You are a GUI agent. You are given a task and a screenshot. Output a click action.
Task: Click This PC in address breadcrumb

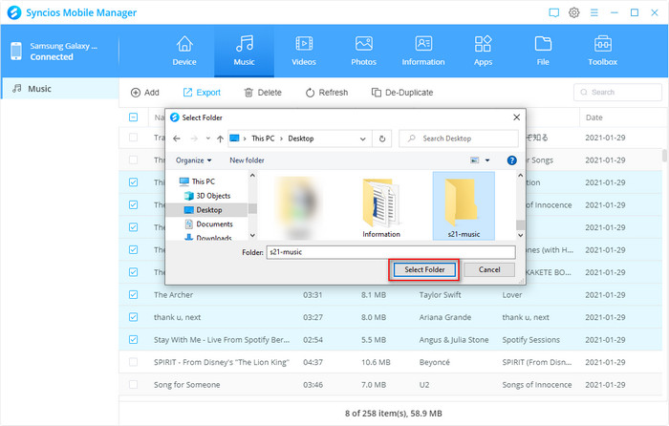pos(263,138)
